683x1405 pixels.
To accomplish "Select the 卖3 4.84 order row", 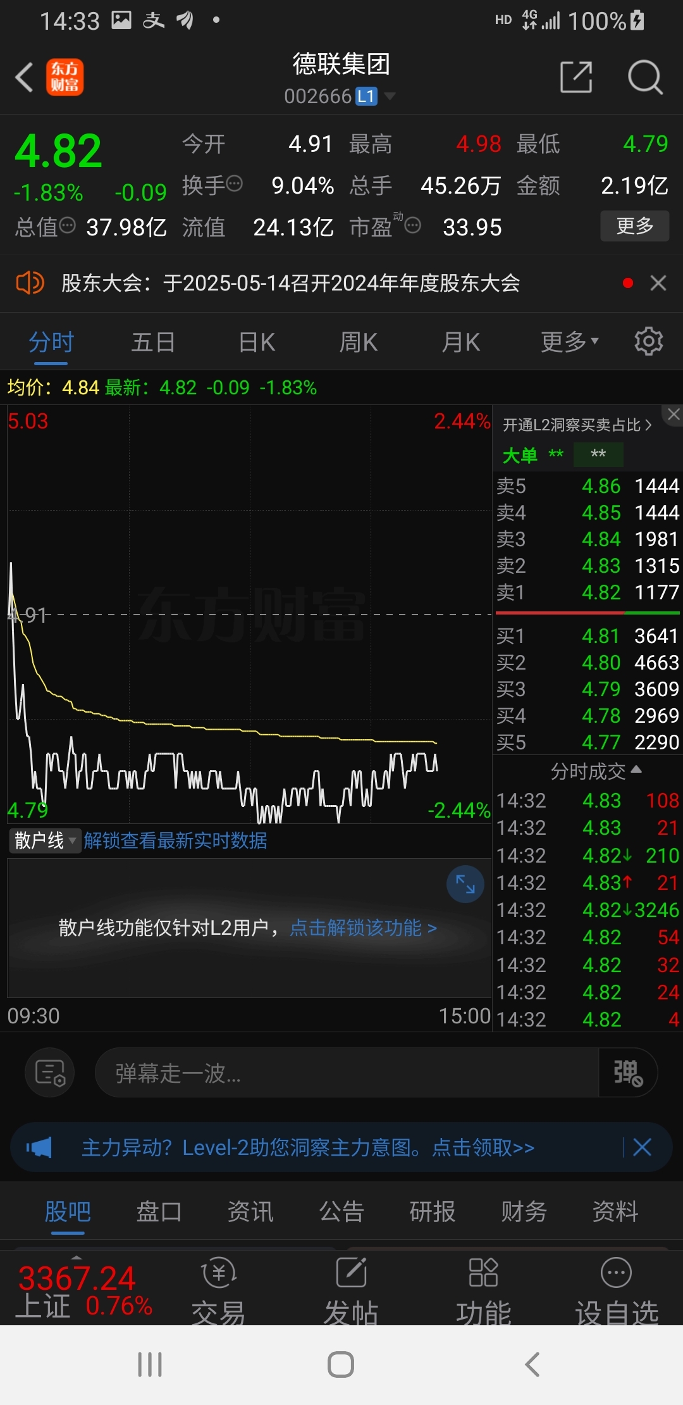I will click(588, 539).
